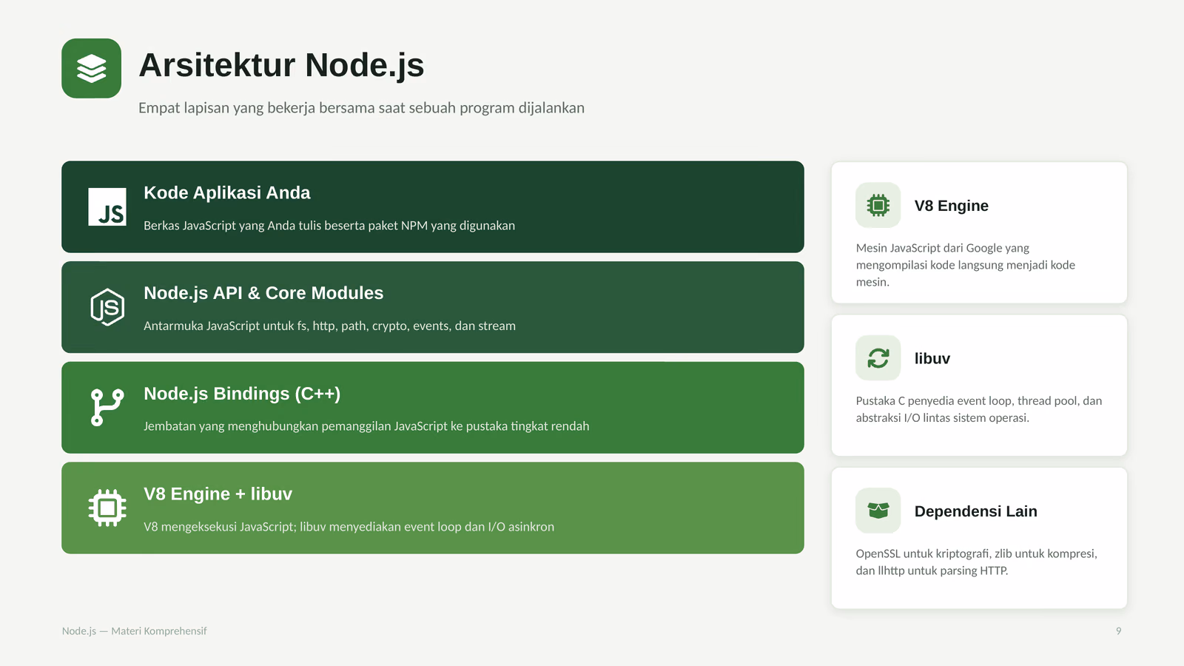Click the Dependensi Lain card title
1184x666 pixels.
click(x=975, y=511)
